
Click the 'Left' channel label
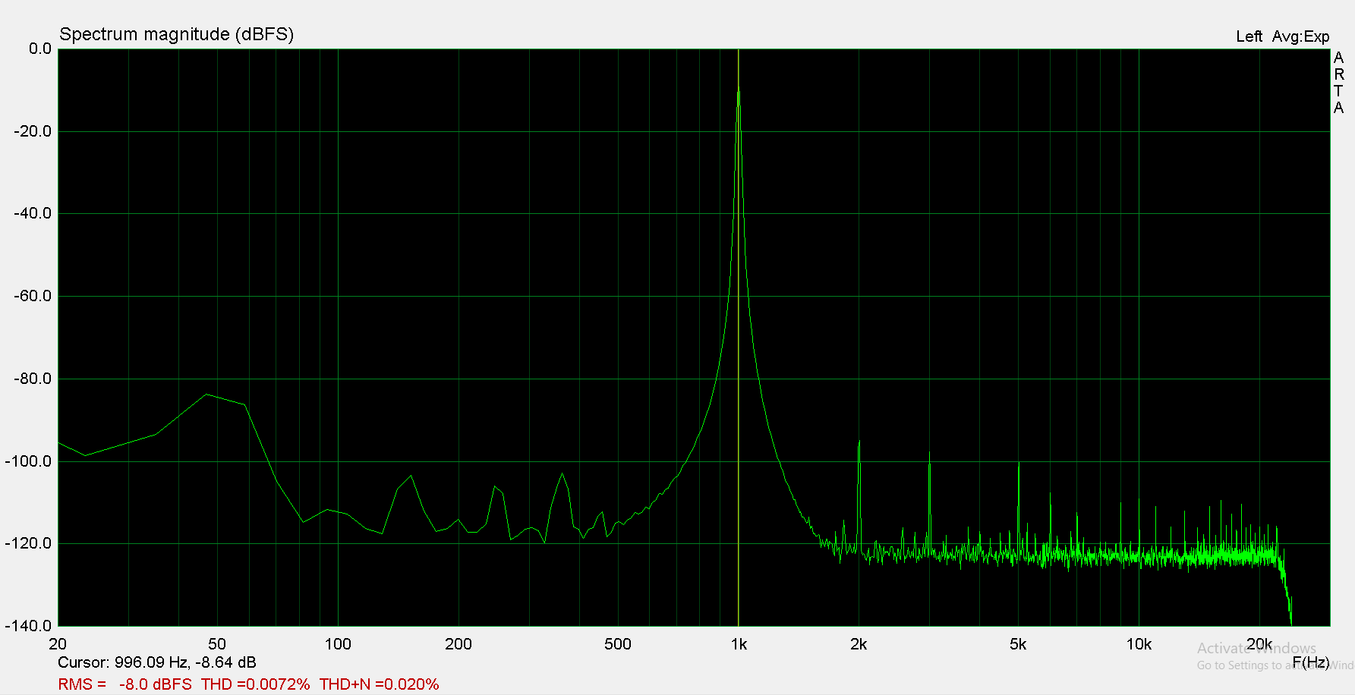(1249, 36)
